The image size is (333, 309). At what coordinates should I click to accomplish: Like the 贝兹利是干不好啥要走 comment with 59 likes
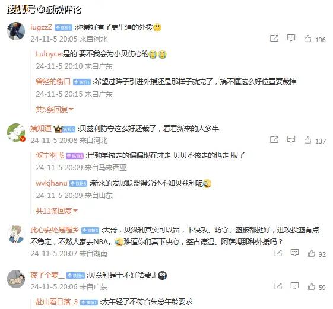[x=311, y=286]
